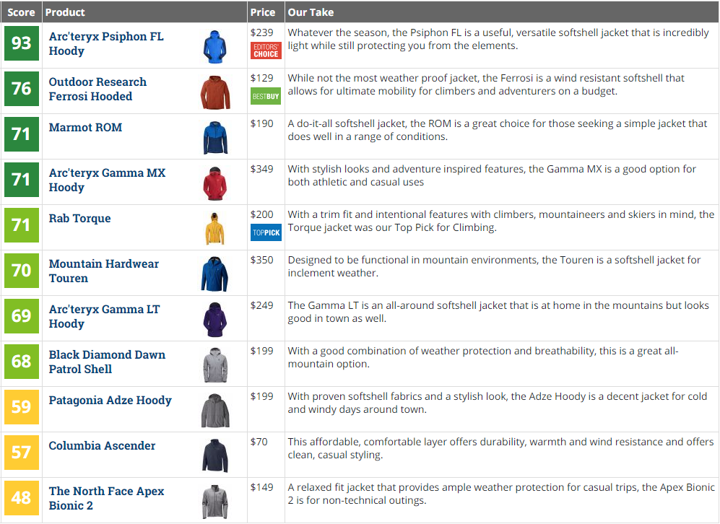Open the Patagonia Adze Hoody link

110,400
